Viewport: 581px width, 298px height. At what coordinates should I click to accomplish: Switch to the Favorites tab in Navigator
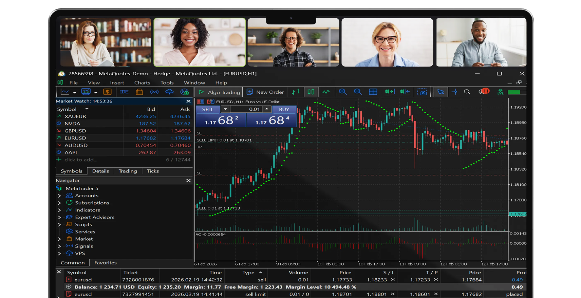pyautogui.click(x=105, y=263)
